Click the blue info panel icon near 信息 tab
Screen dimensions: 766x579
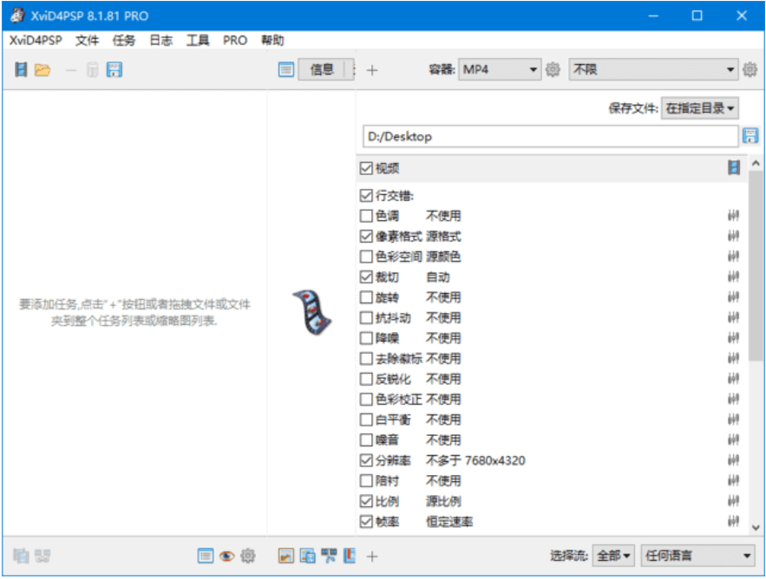286,69
